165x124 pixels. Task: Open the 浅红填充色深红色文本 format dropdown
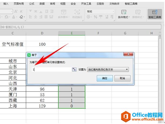coord(108,69)
